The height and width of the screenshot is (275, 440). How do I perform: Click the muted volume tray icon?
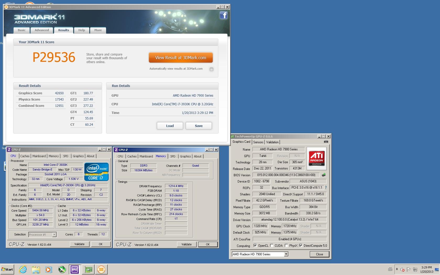pyautogui.click(x=403, y=269)
